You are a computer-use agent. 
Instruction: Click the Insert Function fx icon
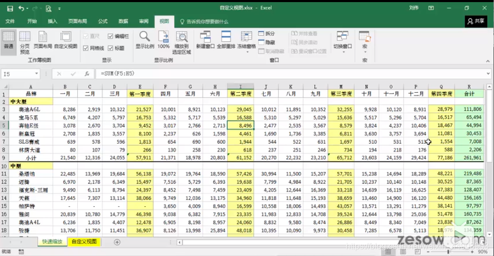87,74
